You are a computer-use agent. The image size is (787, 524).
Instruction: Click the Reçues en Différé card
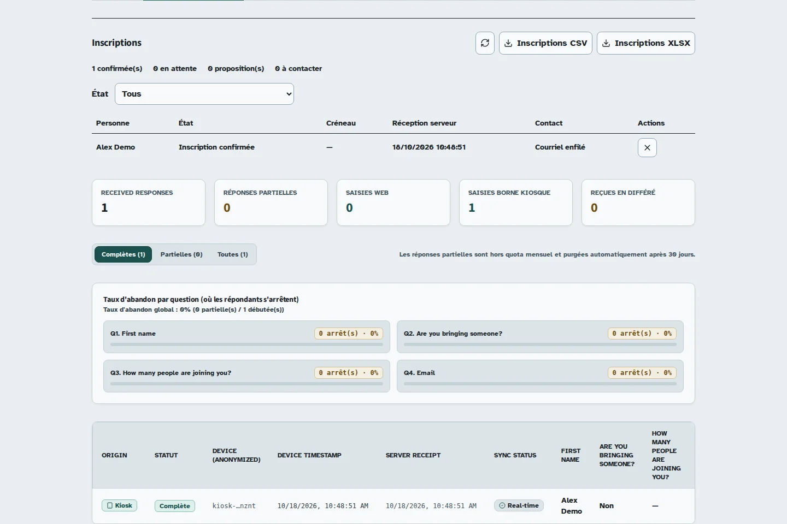coord(638,203)
